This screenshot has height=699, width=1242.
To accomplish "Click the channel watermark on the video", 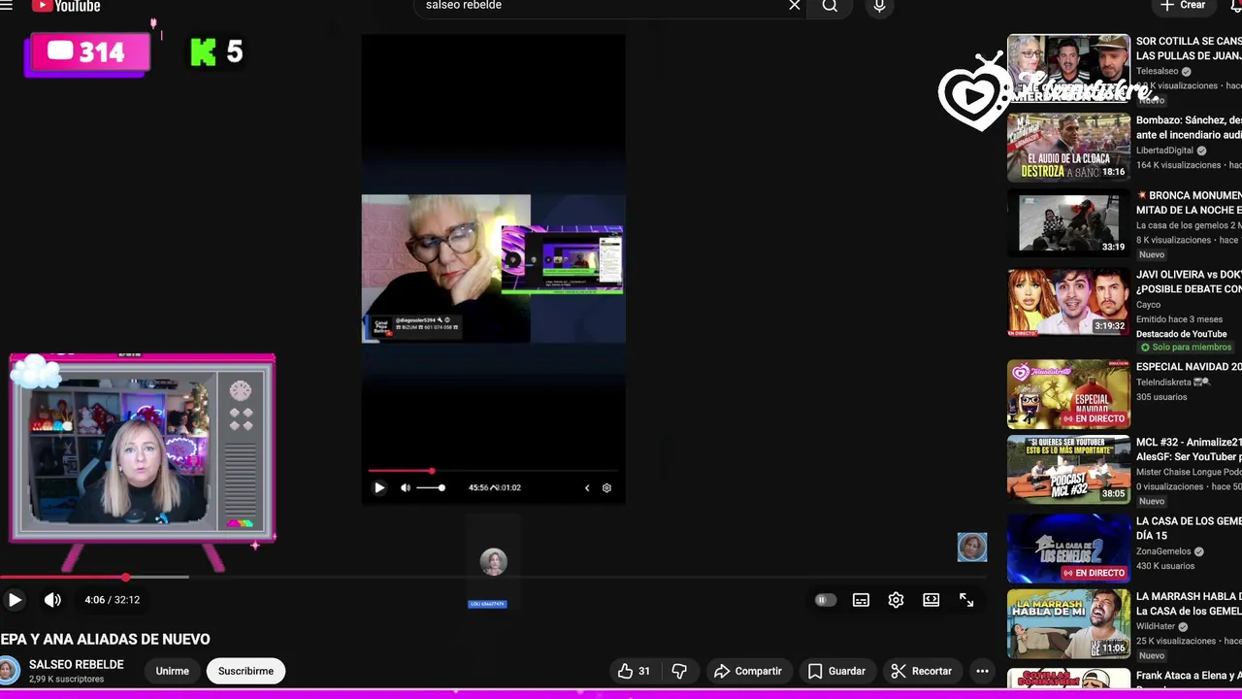I will click(971, 547).
